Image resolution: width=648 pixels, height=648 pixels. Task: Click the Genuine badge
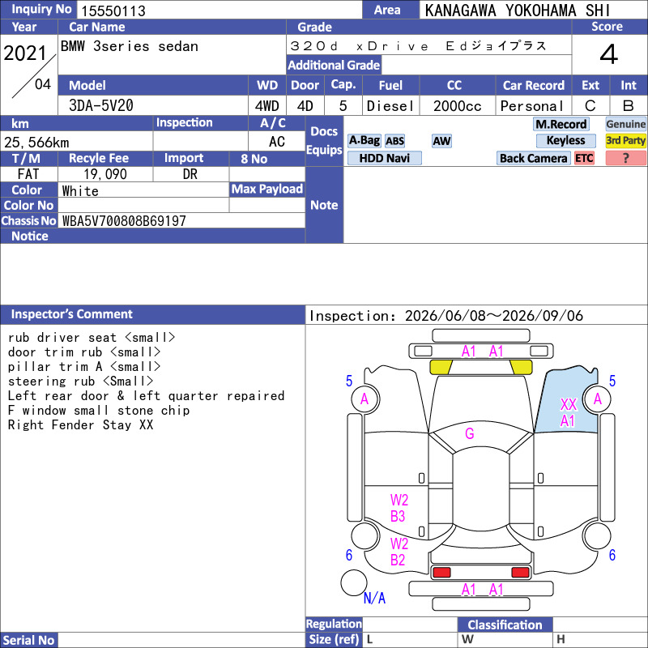625,124
